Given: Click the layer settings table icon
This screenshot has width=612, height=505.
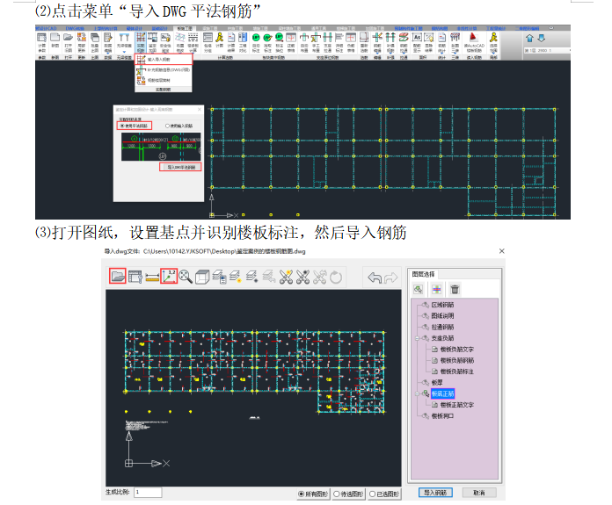Looking at the screenshot, I should 135,277.
